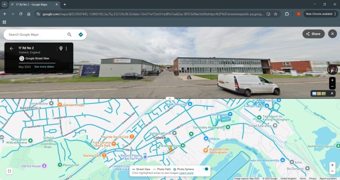Image resolution: width=340 pixels, height=180 pixels.
Task: Expand the imagery layers chevron in Street View
Action: (x=332, y=94)
